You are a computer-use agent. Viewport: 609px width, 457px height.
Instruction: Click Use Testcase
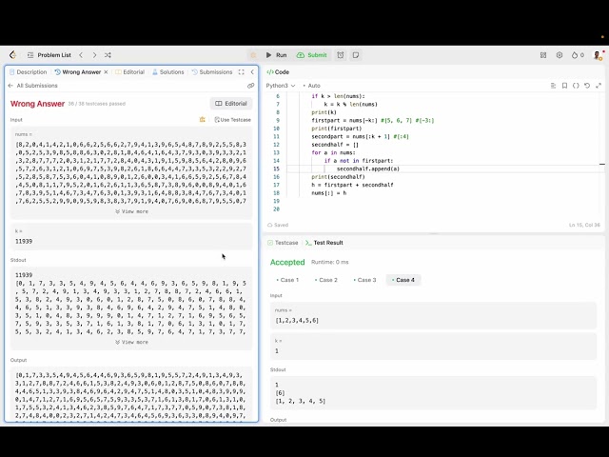[232, 120]
